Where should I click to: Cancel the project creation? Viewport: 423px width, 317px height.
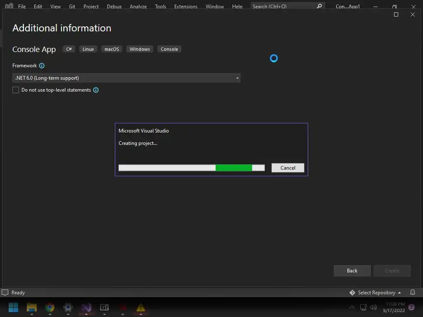point(288,168)
